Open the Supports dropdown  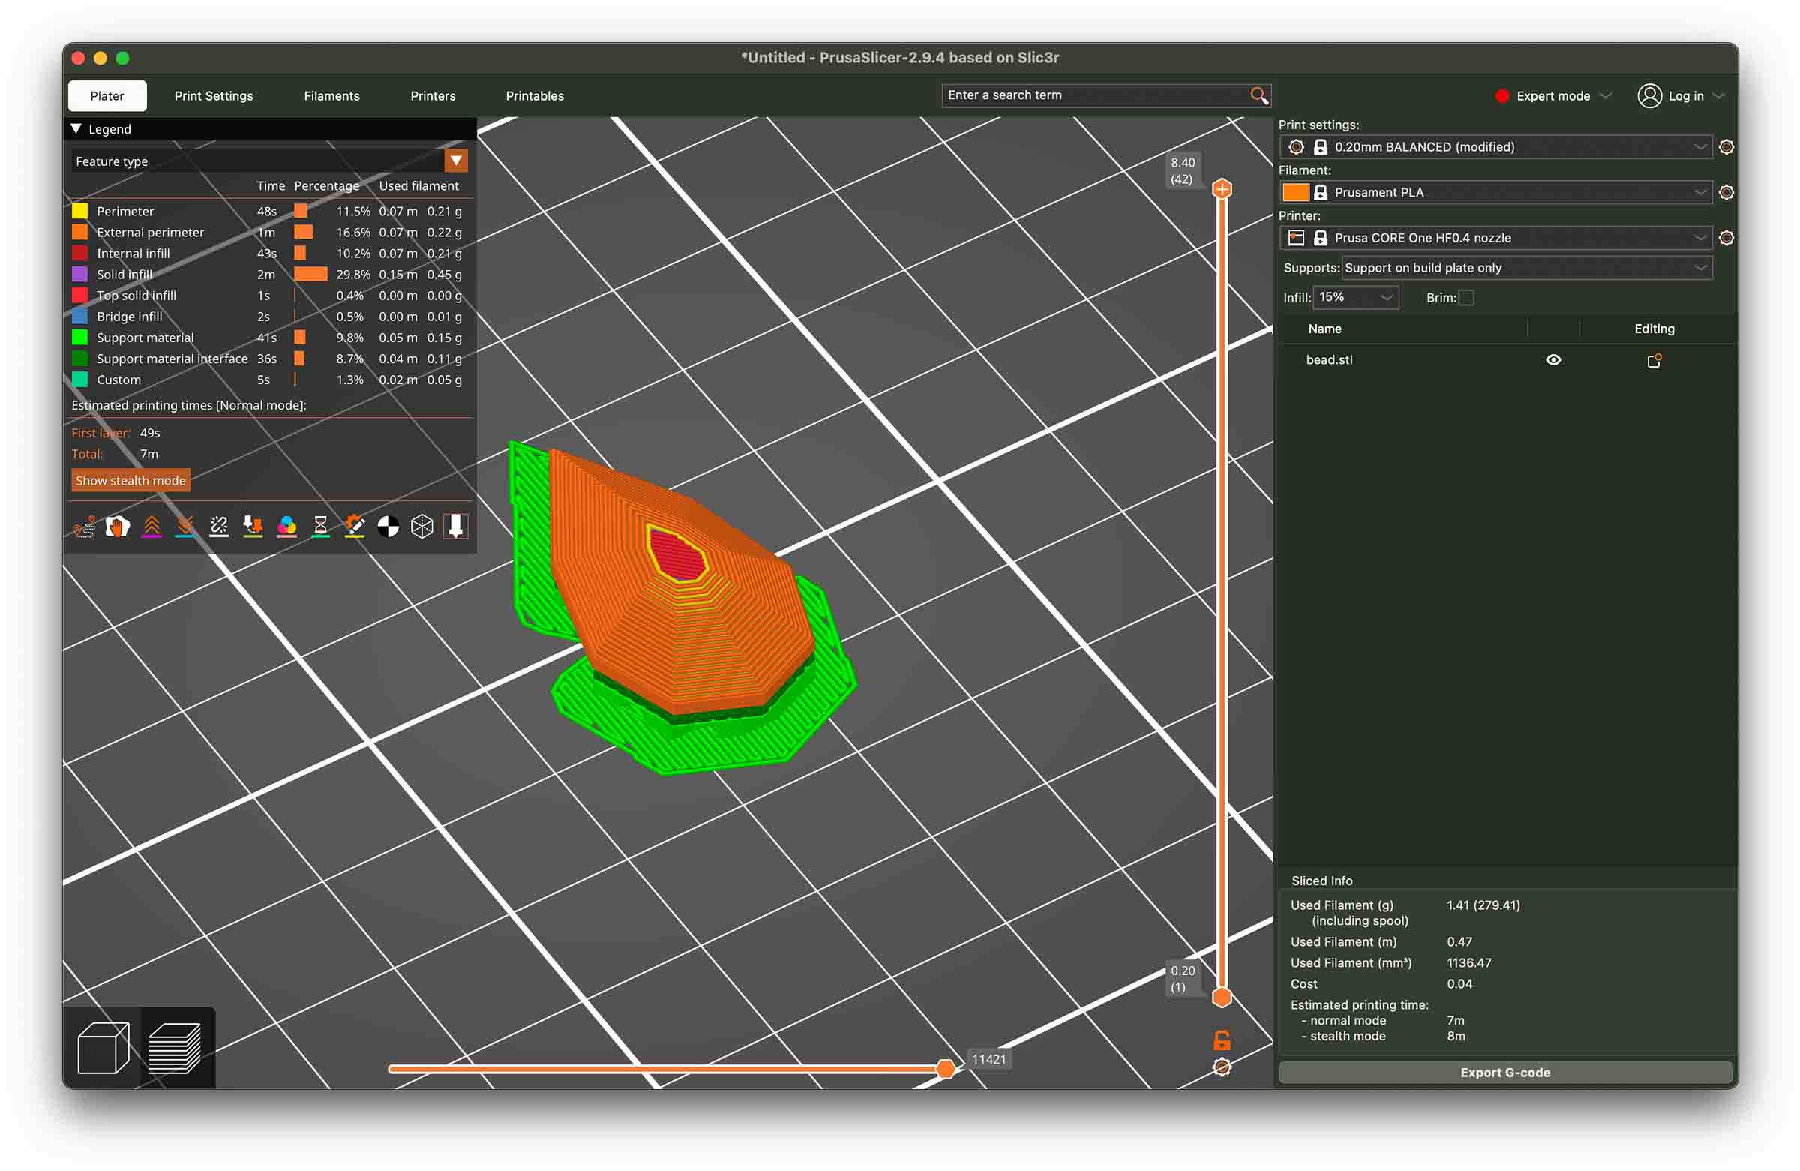(x=1526, y=268)
